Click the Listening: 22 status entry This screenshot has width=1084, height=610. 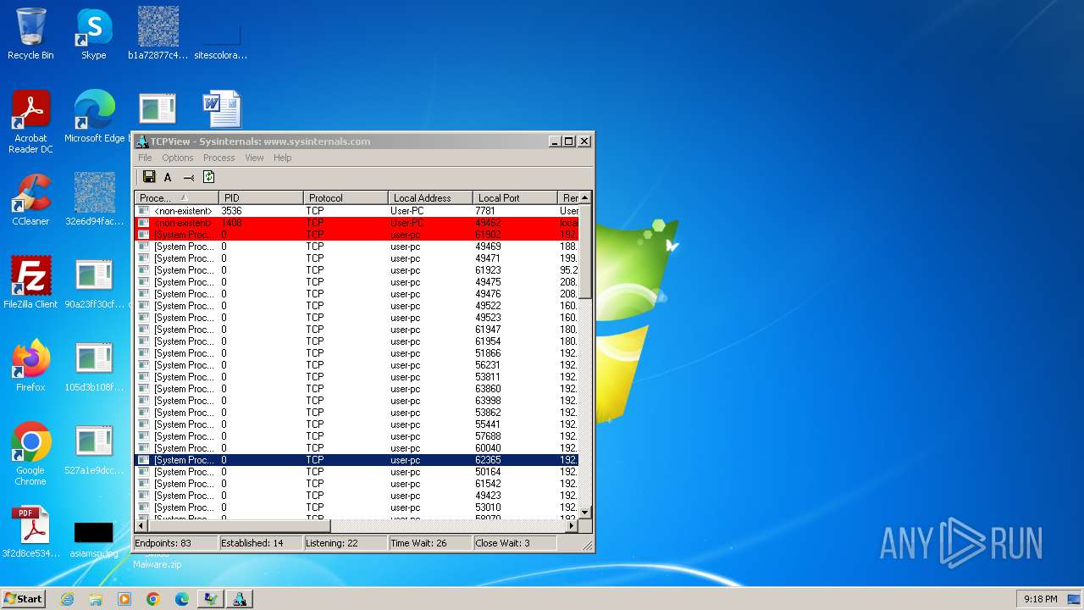pyautogui.click(x=346, y=543)
